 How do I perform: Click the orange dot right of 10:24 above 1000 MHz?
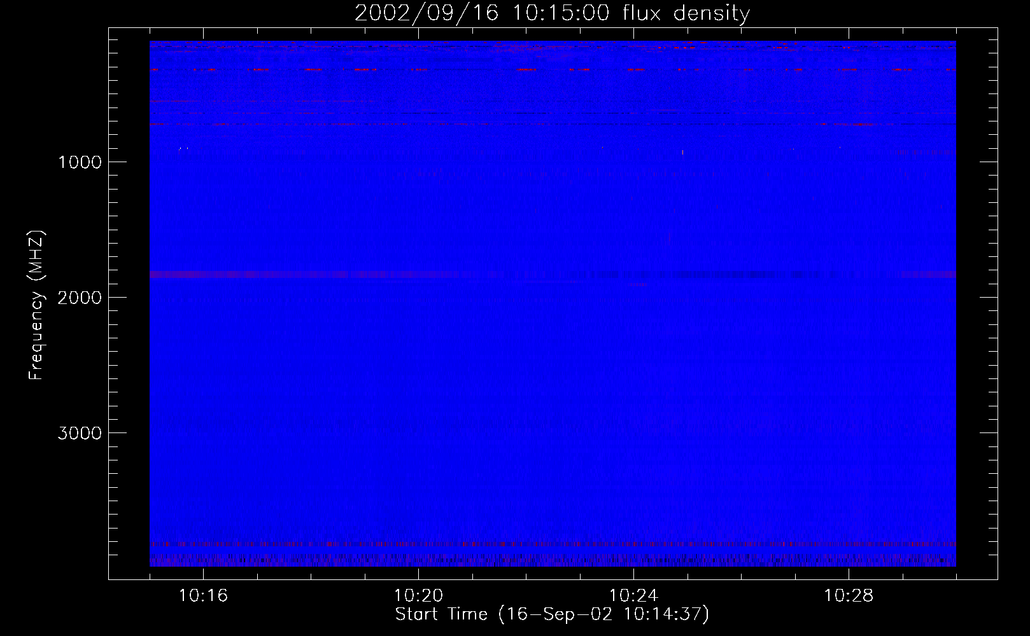[x=682, y=152]
